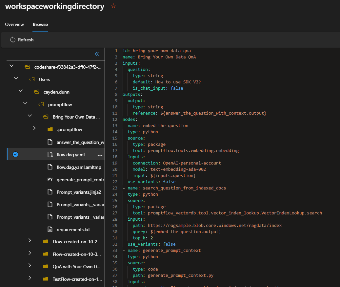This screenshot has width=340, height=287.
Task: Click the ragsample.blob.core.windows.net path line
Action: click(x=207, y=225)
